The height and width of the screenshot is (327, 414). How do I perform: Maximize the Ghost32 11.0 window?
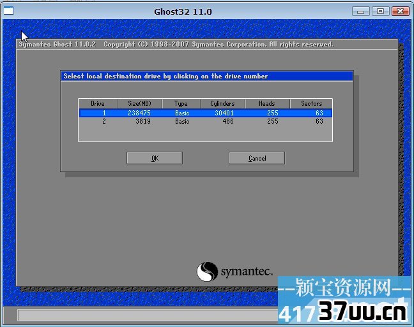[x=380, y=11]
